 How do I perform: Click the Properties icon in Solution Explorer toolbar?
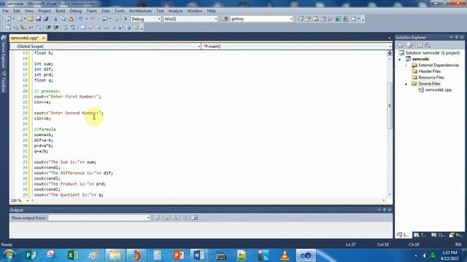point(401,45)
